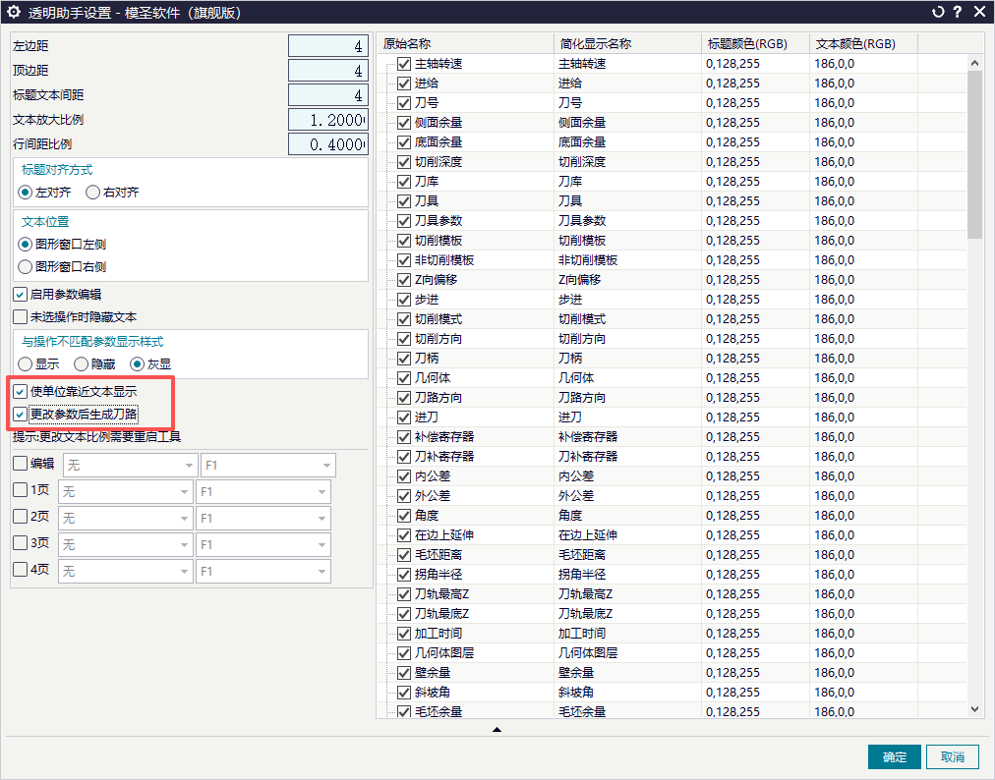Image resolution: width=995 pixels, height=780 pixels.
Task: Enable the 3页 hotkey checkbox
Action: click(x=21, y=543)
